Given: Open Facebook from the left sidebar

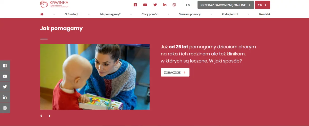Looking at the screenshot, I should pyautogui.click(x=5, y=66).
